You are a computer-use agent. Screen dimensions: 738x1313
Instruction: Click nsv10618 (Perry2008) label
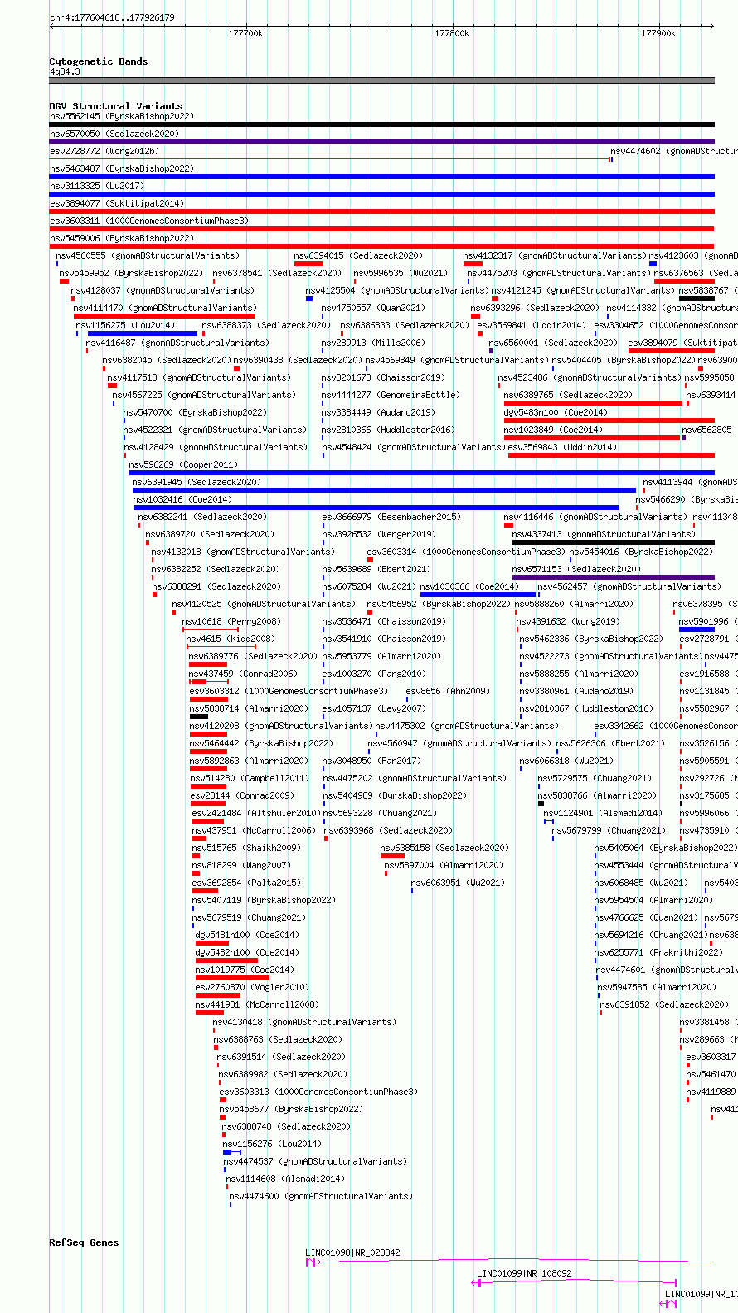tap(231, 621)
